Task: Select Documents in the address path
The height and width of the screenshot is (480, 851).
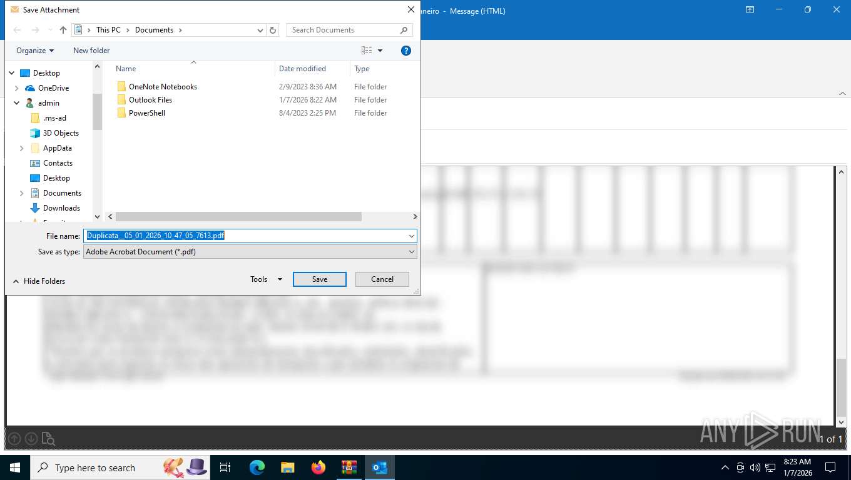Action: [x=154, y=30]
